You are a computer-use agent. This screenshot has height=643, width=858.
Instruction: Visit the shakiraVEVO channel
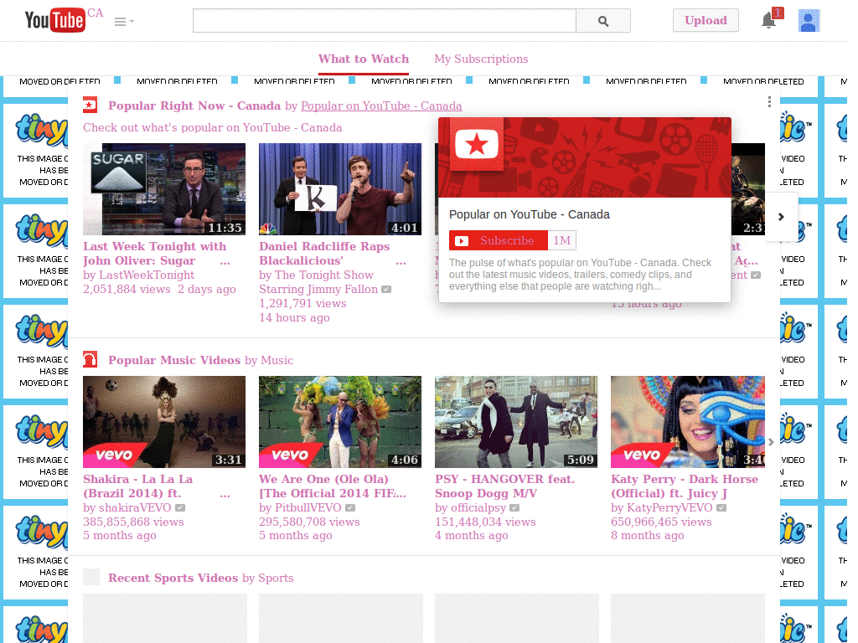tap(135, 507)
